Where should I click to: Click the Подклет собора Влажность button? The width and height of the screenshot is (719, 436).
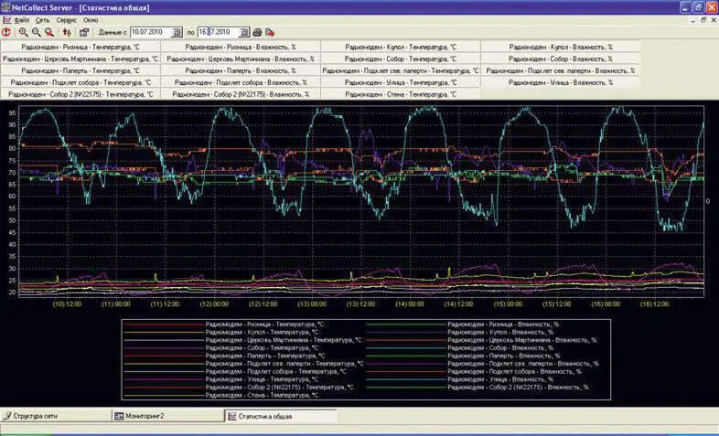(x=241, y=82)
